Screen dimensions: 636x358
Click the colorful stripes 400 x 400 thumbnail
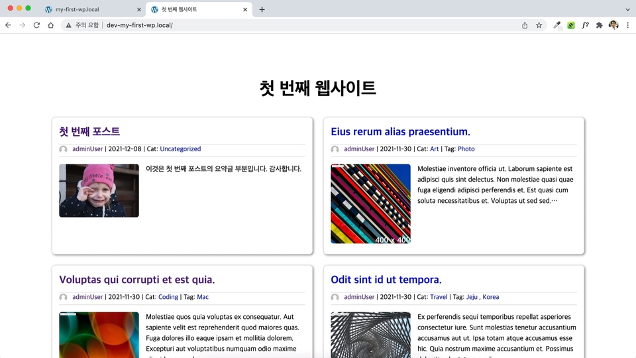(x=371, y=204)
